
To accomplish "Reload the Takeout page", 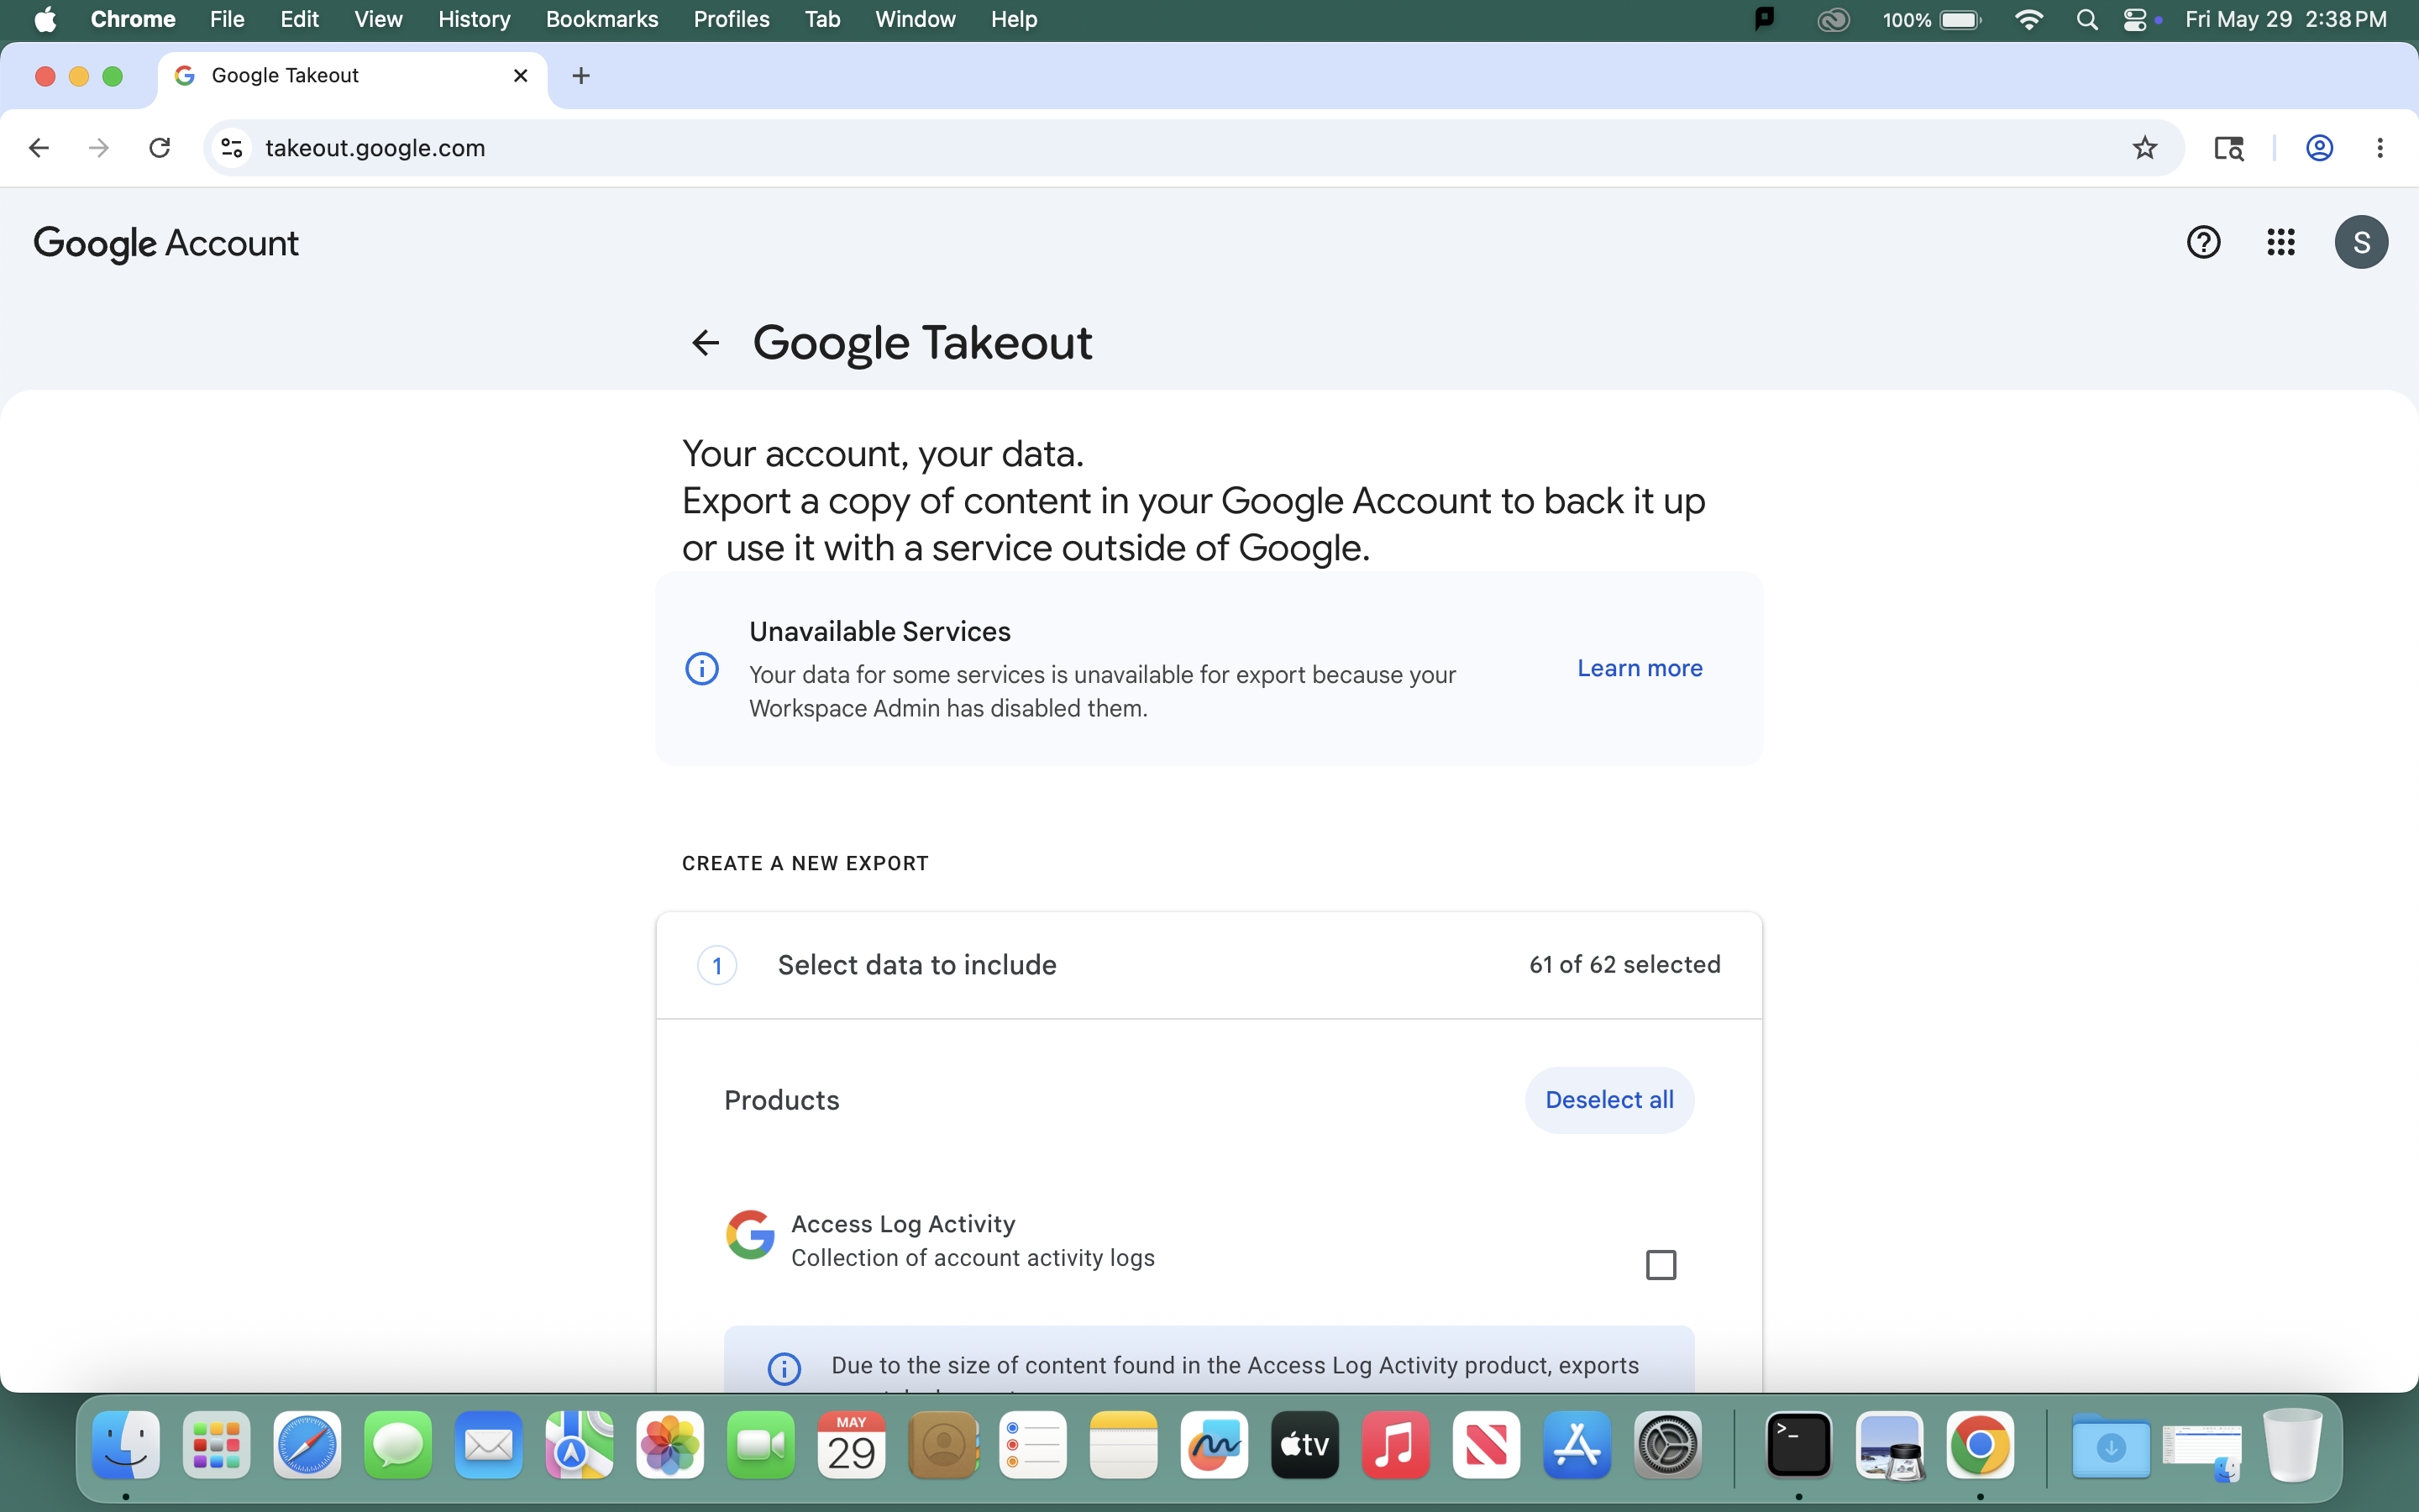I will [x=160, y=148].
